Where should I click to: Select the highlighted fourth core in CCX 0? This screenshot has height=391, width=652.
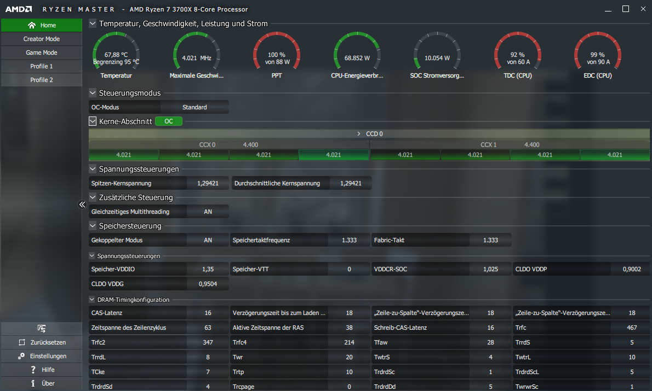point(334,155)
